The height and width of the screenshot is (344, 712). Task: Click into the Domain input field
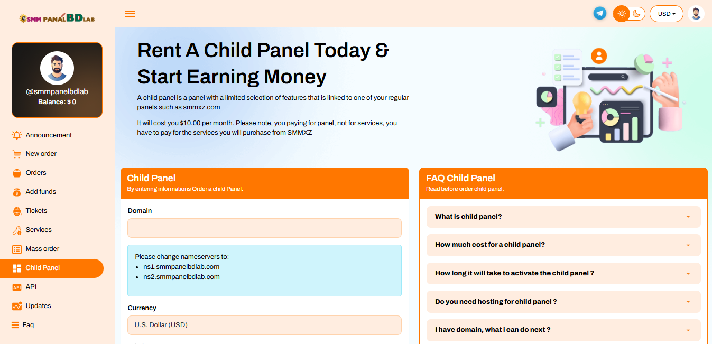click(x=264, y=228)
